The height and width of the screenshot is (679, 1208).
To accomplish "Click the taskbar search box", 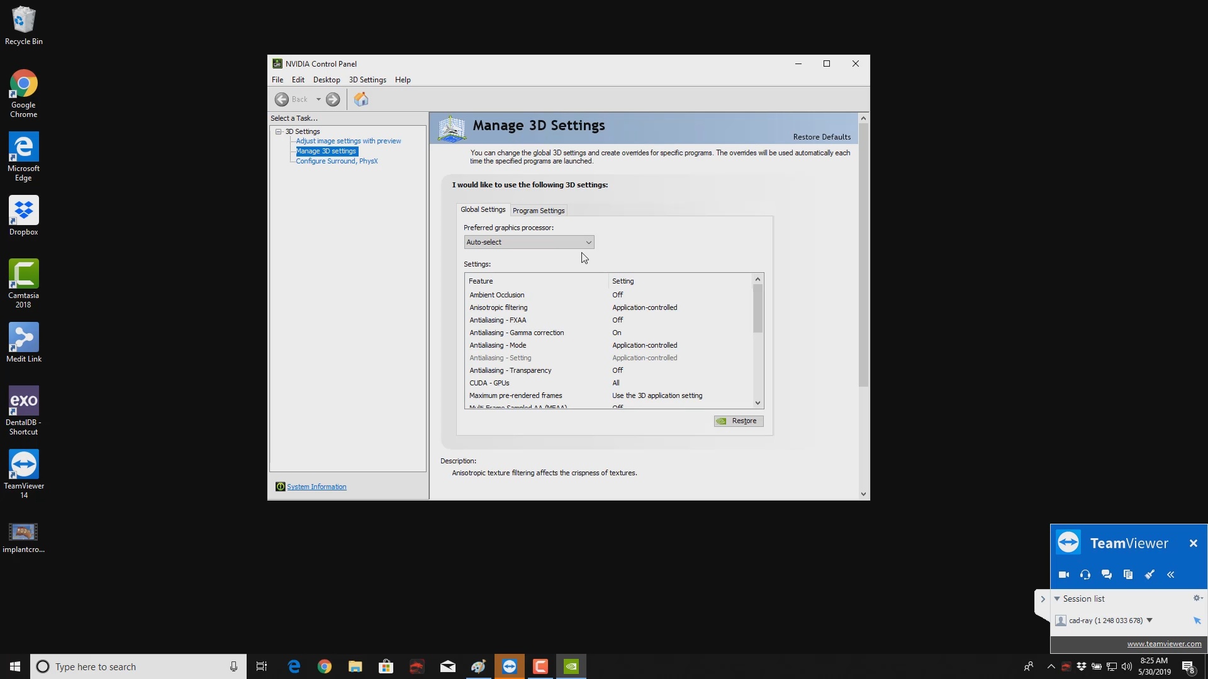I will click(138, 666).
